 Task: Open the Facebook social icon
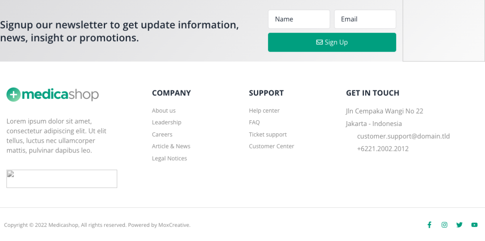coord(429,225)
